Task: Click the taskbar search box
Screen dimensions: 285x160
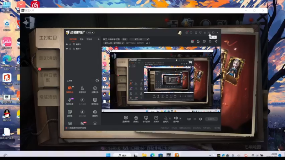Action: point(123,155)
